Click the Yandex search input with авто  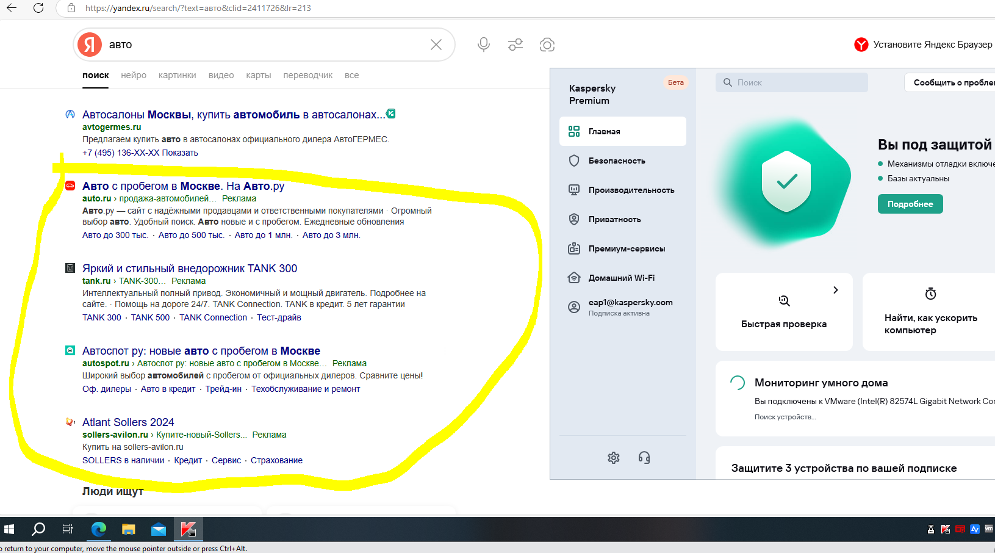tap(265, 45)
